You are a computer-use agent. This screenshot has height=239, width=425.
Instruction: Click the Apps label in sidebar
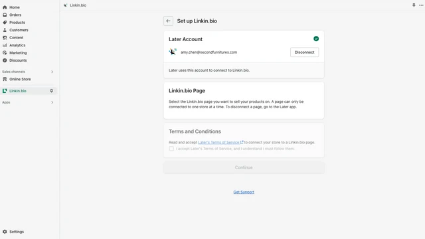[6, 102]
